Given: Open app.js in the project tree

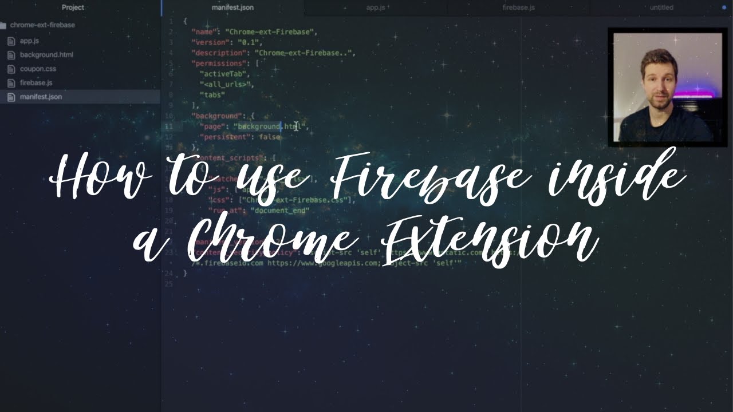Looking at the screenshot, I should pos(29,41).
